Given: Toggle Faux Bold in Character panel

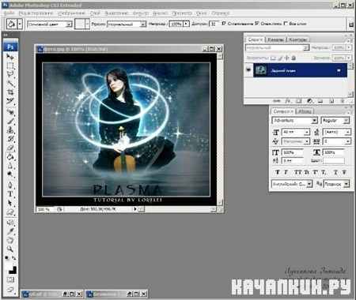Looking at the screenshot, I should coord(277,172).
